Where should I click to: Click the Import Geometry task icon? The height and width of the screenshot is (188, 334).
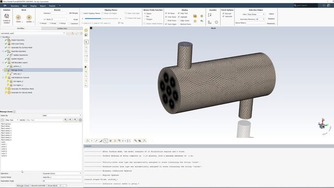click(x=9, y=40)
